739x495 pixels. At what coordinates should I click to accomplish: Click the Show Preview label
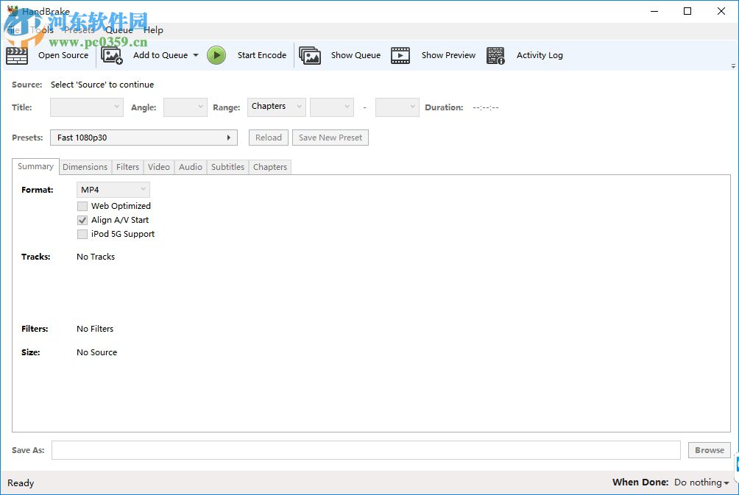click(448, 55)
